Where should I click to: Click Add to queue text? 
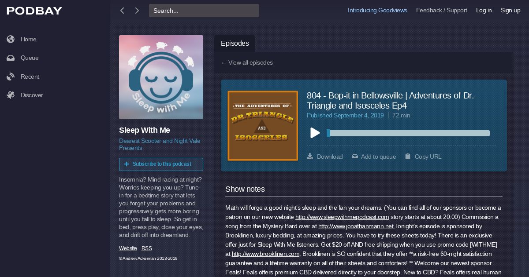[378, 157]
